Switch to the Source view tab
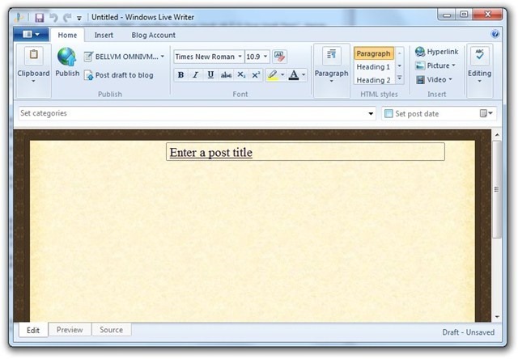518x359 pixels. click(x=111, y=330)
